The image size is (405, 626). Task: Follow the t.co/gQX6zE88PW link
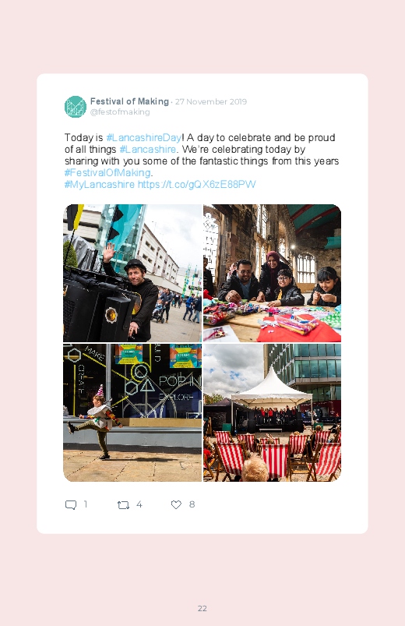click(197, 185)
